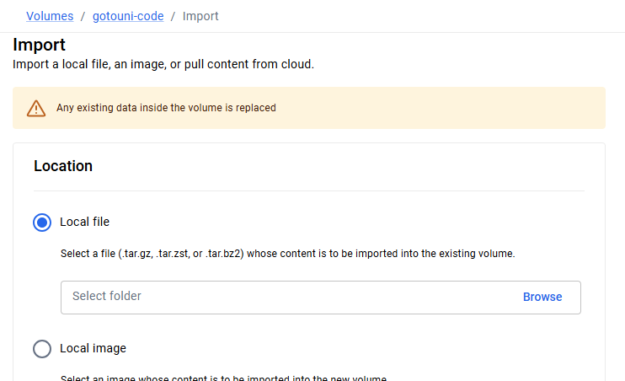The image size is (625, 381).
Task: Select the Local file radio button
Action: coord(42,223)
